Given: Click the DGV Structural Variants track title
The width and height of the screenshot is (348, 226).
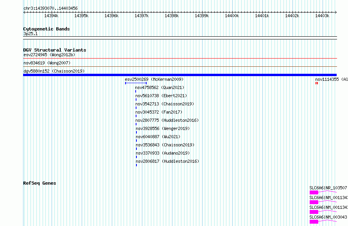Looking at the screenshot, I should (55, 50).
